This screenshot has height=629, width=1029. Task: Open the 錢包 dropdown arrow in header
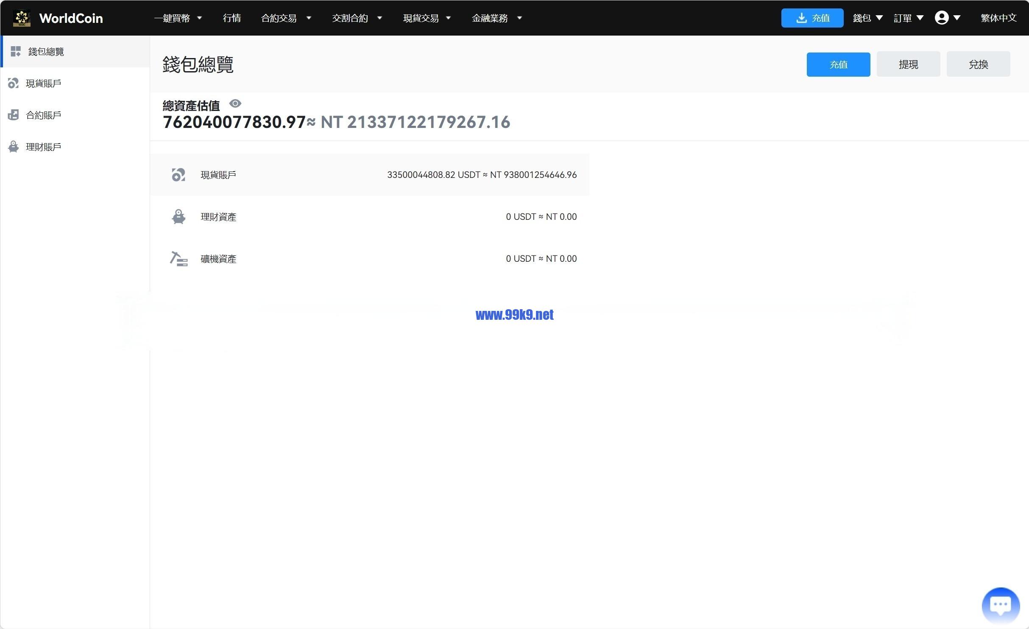click(879, 18)
